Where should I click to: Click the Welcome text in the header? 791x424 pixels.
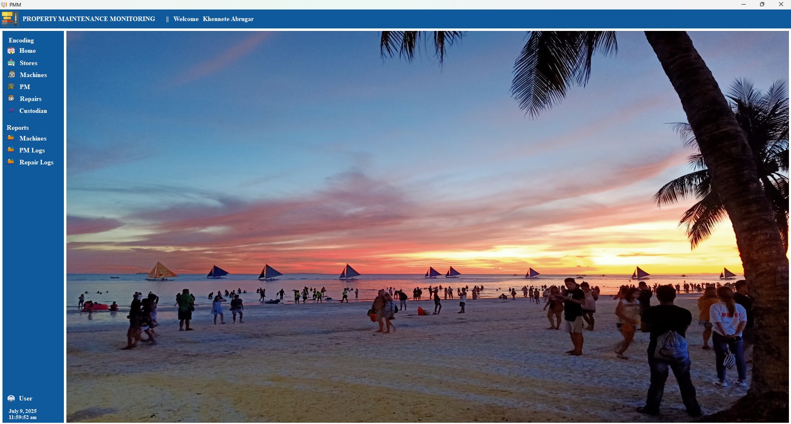[x=186, y=19]
